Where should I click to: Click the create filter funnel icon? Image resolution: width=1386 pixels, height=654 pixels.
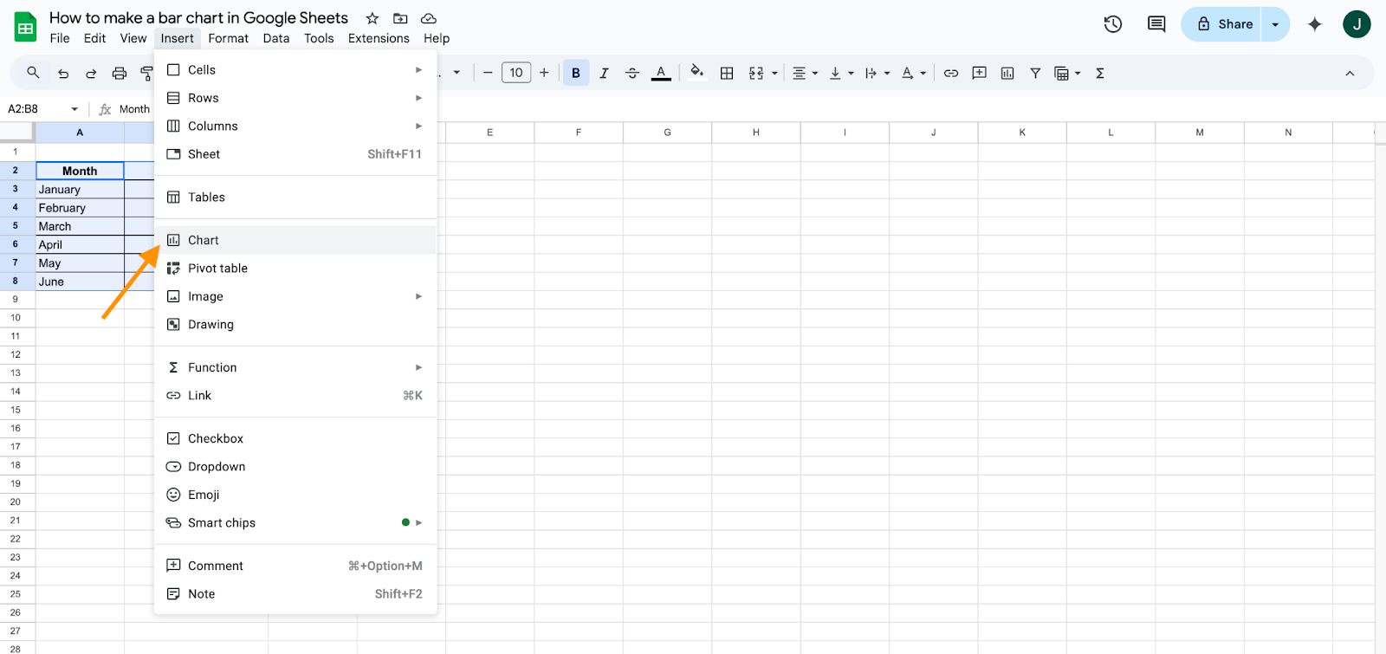coord(1035,74)
